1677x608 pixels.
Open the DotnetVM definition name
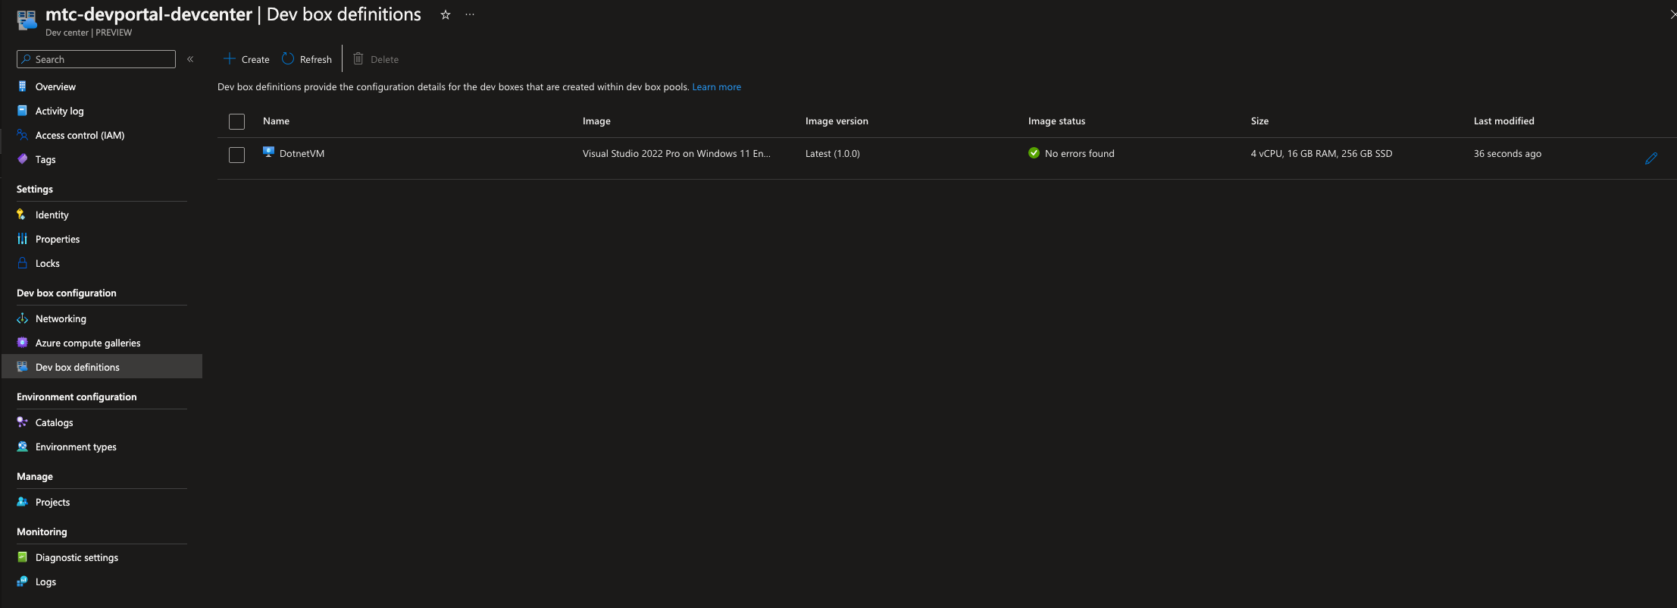click(302, 153)
